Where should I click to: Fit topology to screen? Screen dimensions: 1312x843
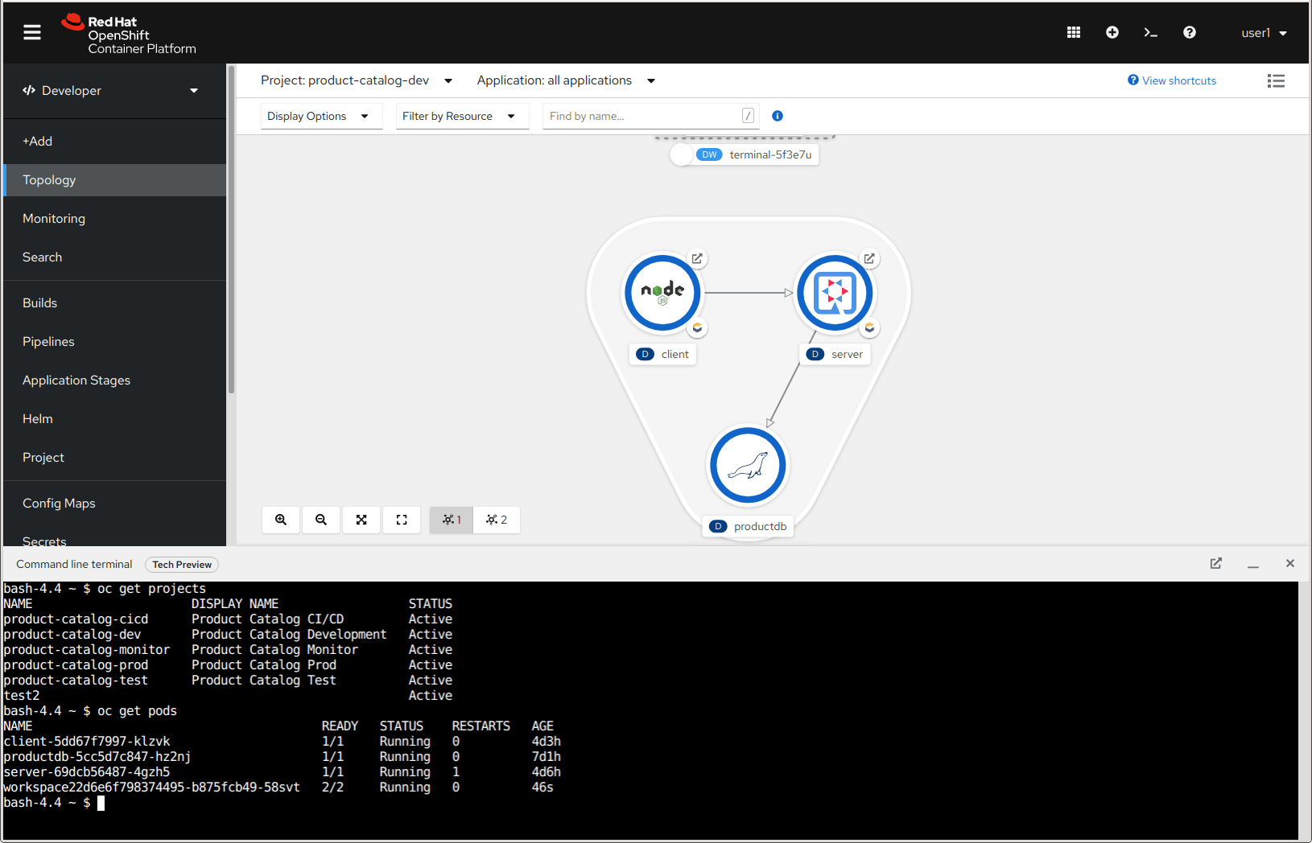coord(361,520)
